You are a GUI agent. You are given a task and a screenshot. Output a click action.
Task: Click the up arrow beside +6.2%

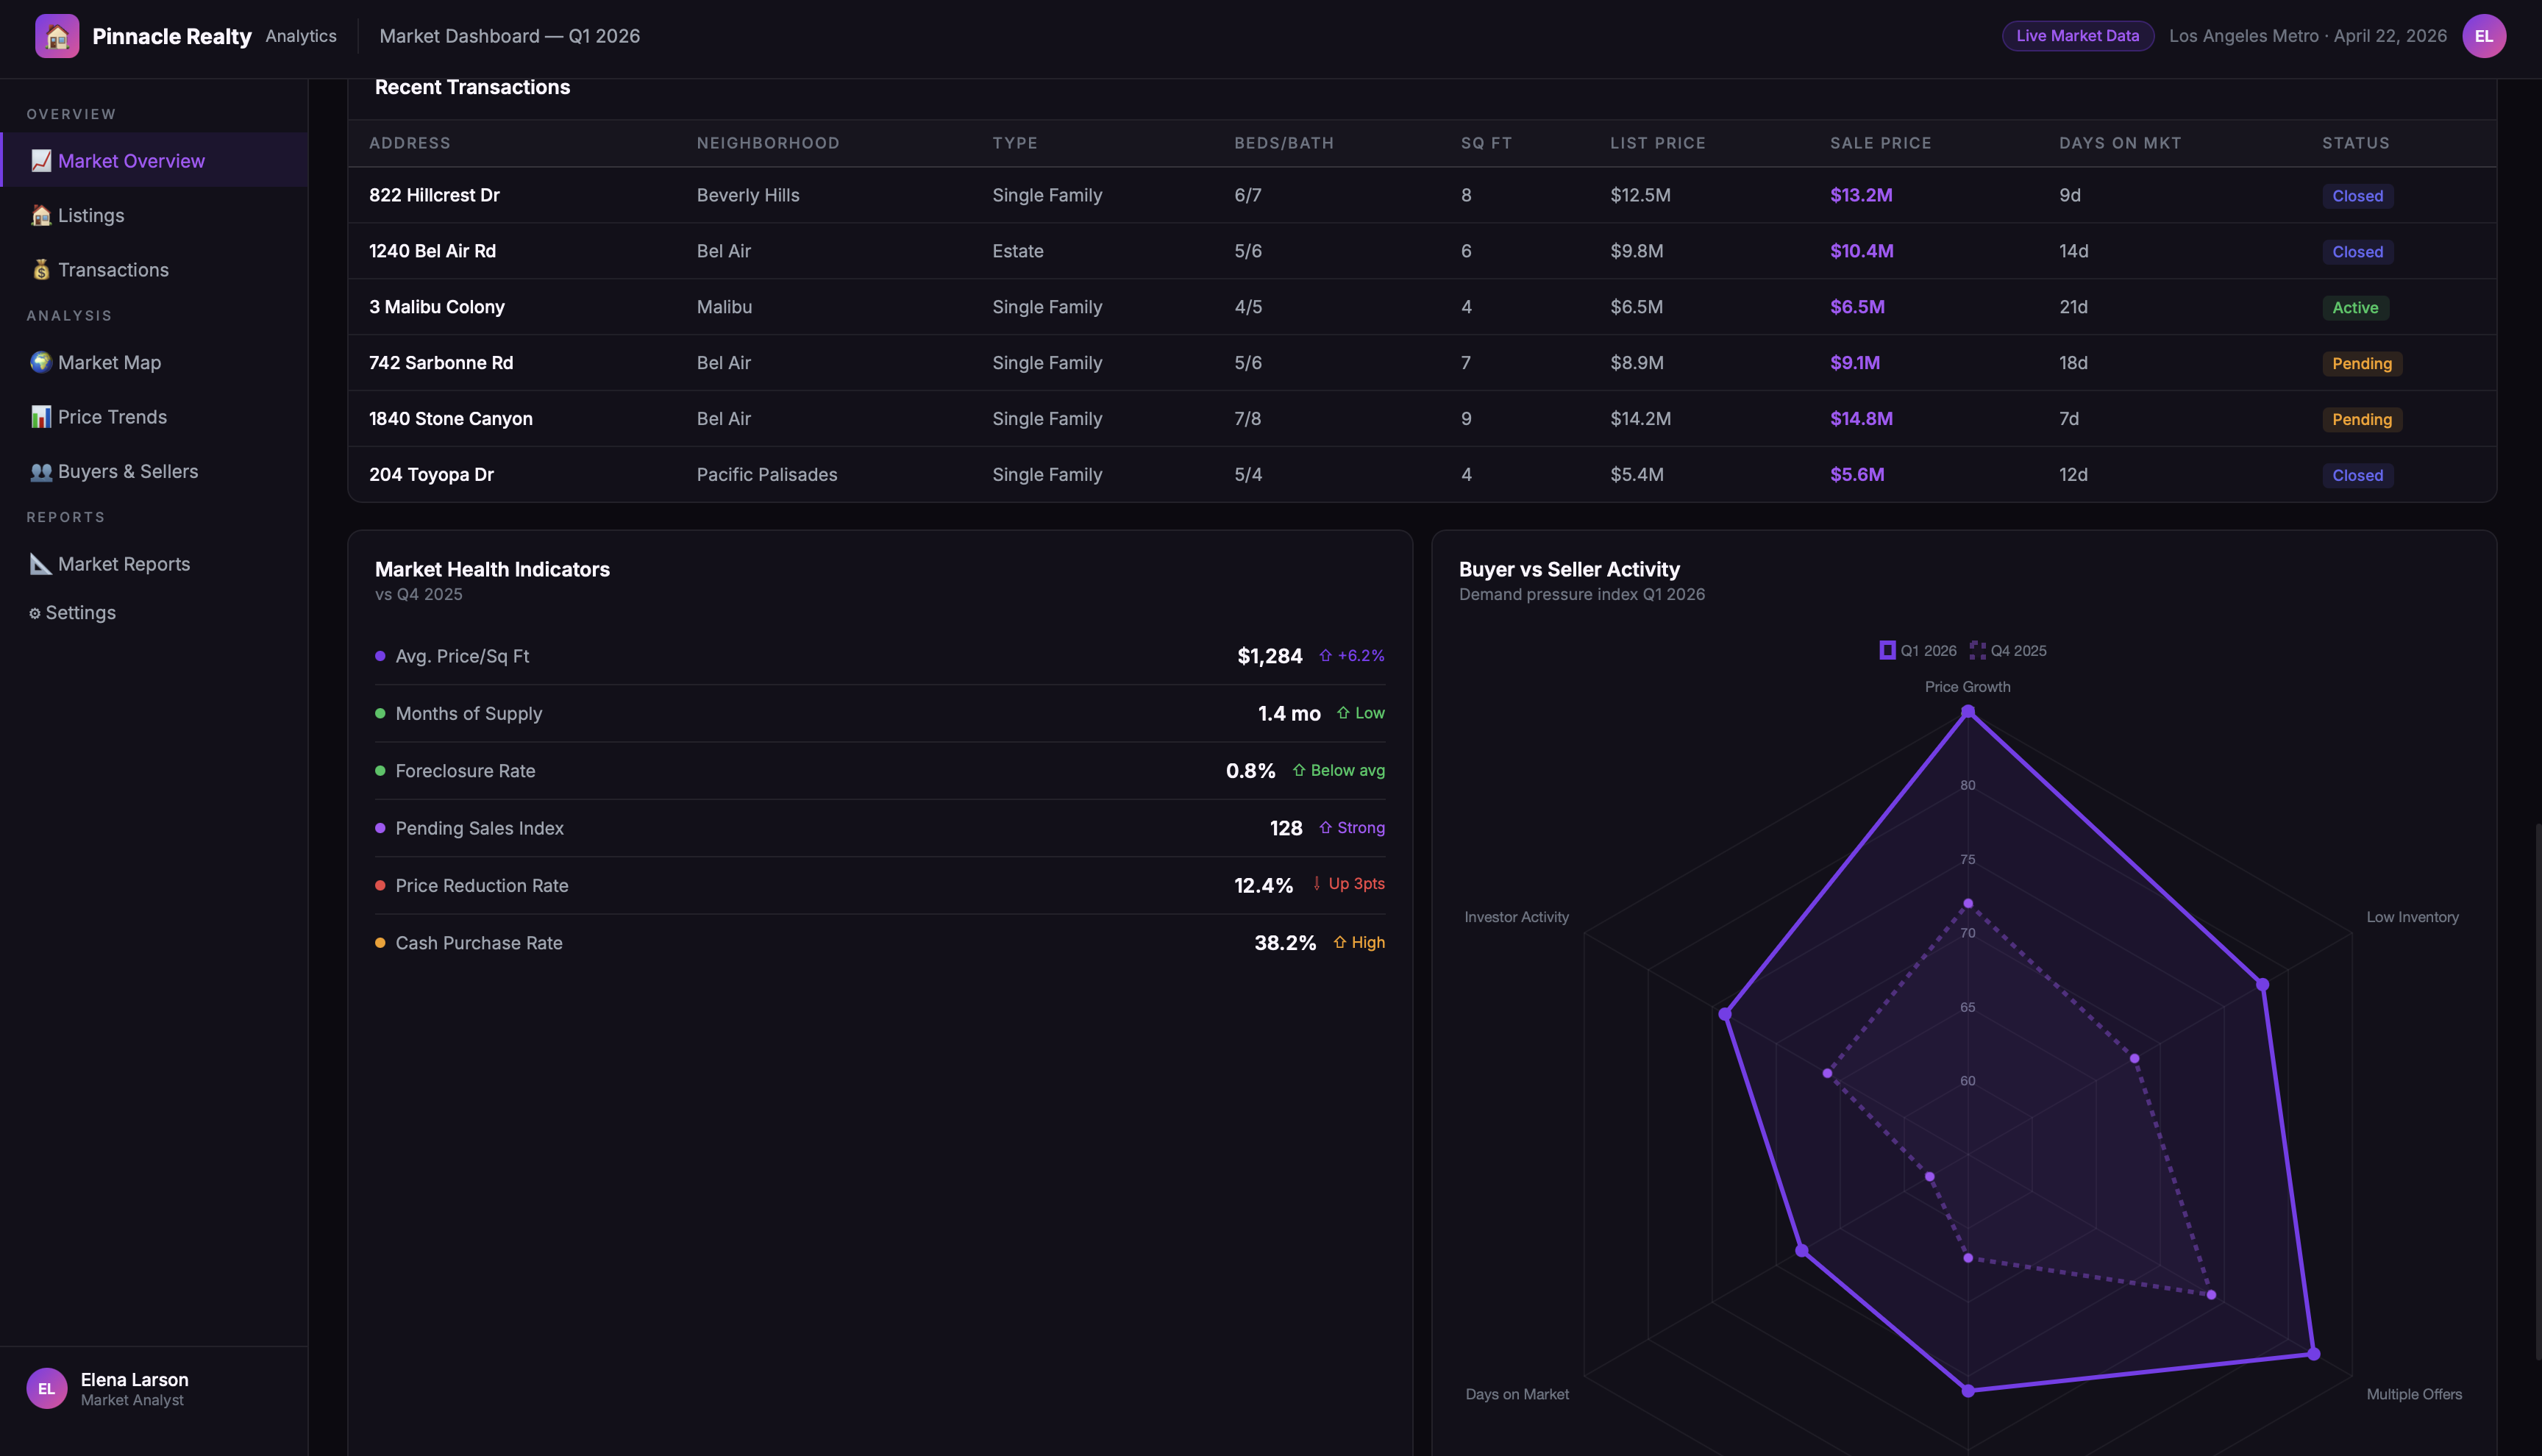[1325, 656]
